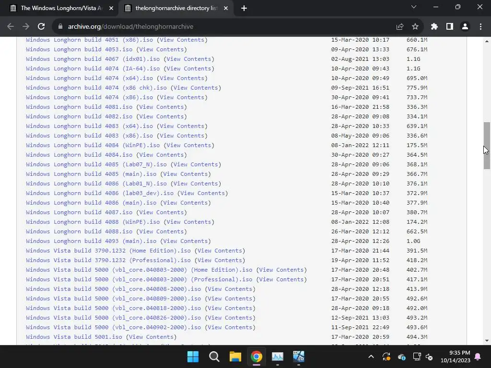Open the notification bell
The height and width of the screenshot is (368, 491).
(478, 356)
